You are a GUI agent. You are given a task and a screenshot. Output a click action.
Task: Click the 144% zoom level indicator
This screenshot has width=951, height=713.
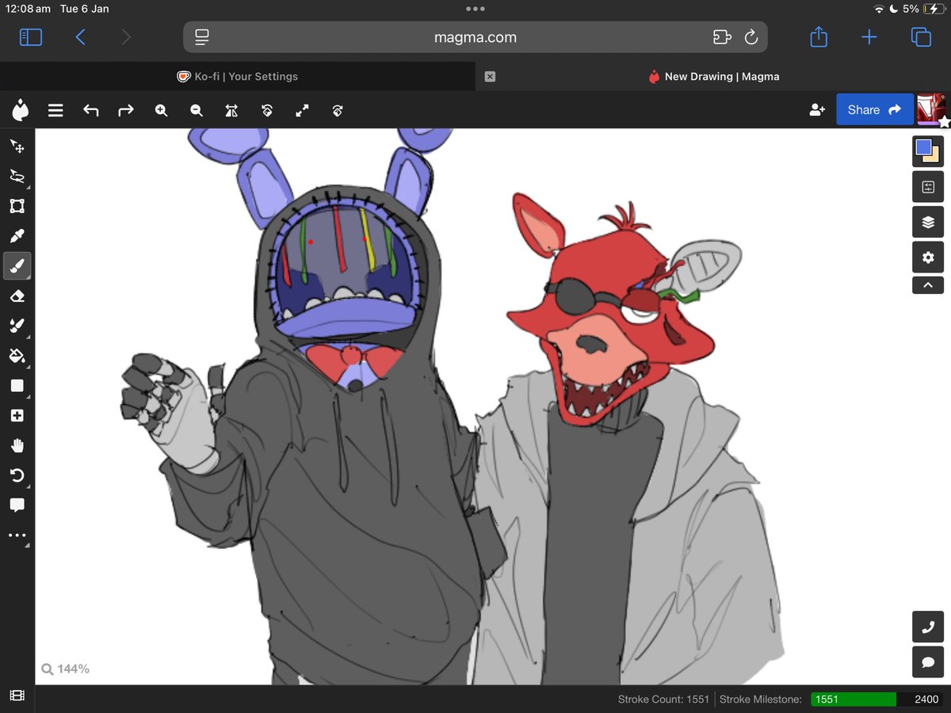tap(66, 669)
